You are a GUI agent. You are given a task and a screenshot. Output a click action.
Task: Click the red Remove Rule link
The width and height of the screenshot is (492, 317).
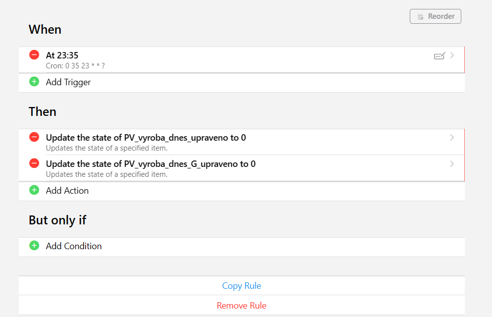[x=241, y=306]
